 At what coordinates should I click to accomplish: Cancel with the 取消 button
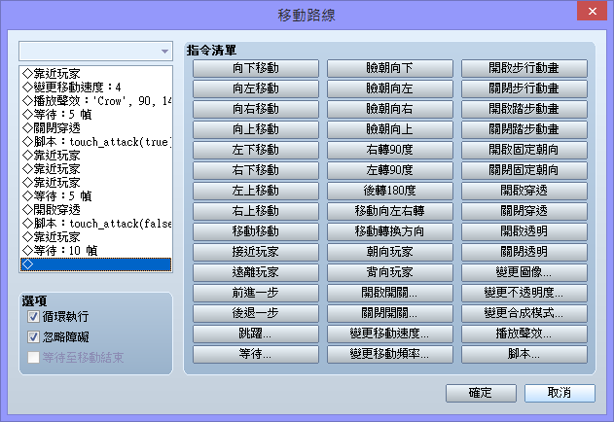pyautogui.click(x=560, y=393)
